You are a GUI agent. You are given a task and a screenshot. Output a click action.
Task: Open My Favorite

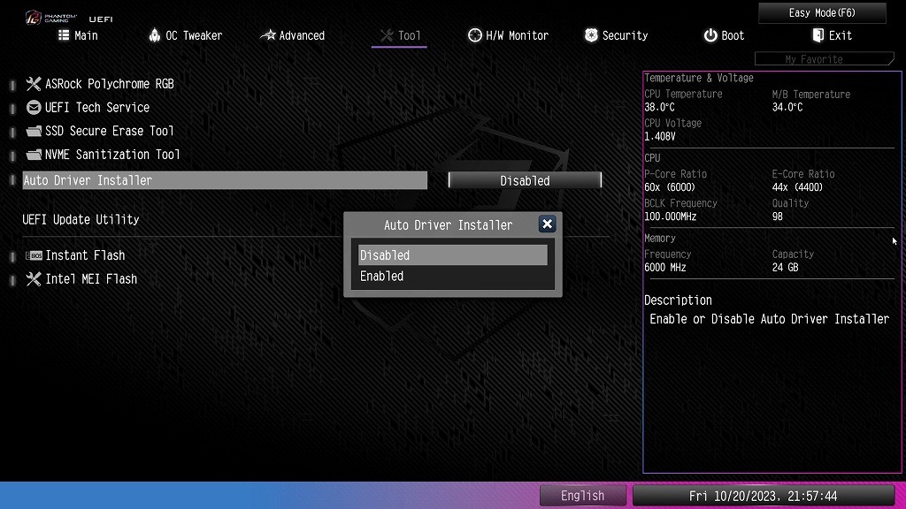[824, 59]
